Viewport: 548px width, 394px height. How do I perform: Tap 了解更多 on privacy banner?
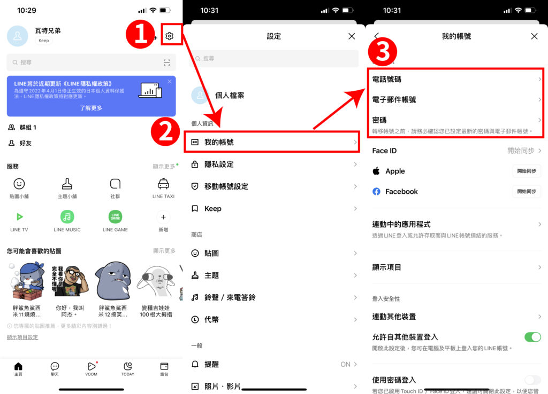click(x=91, y=108)
